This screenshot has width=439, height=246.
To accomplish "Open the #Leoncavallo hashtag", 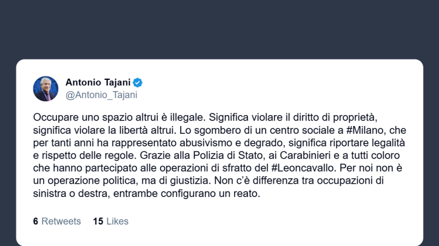I will (300, 167).
